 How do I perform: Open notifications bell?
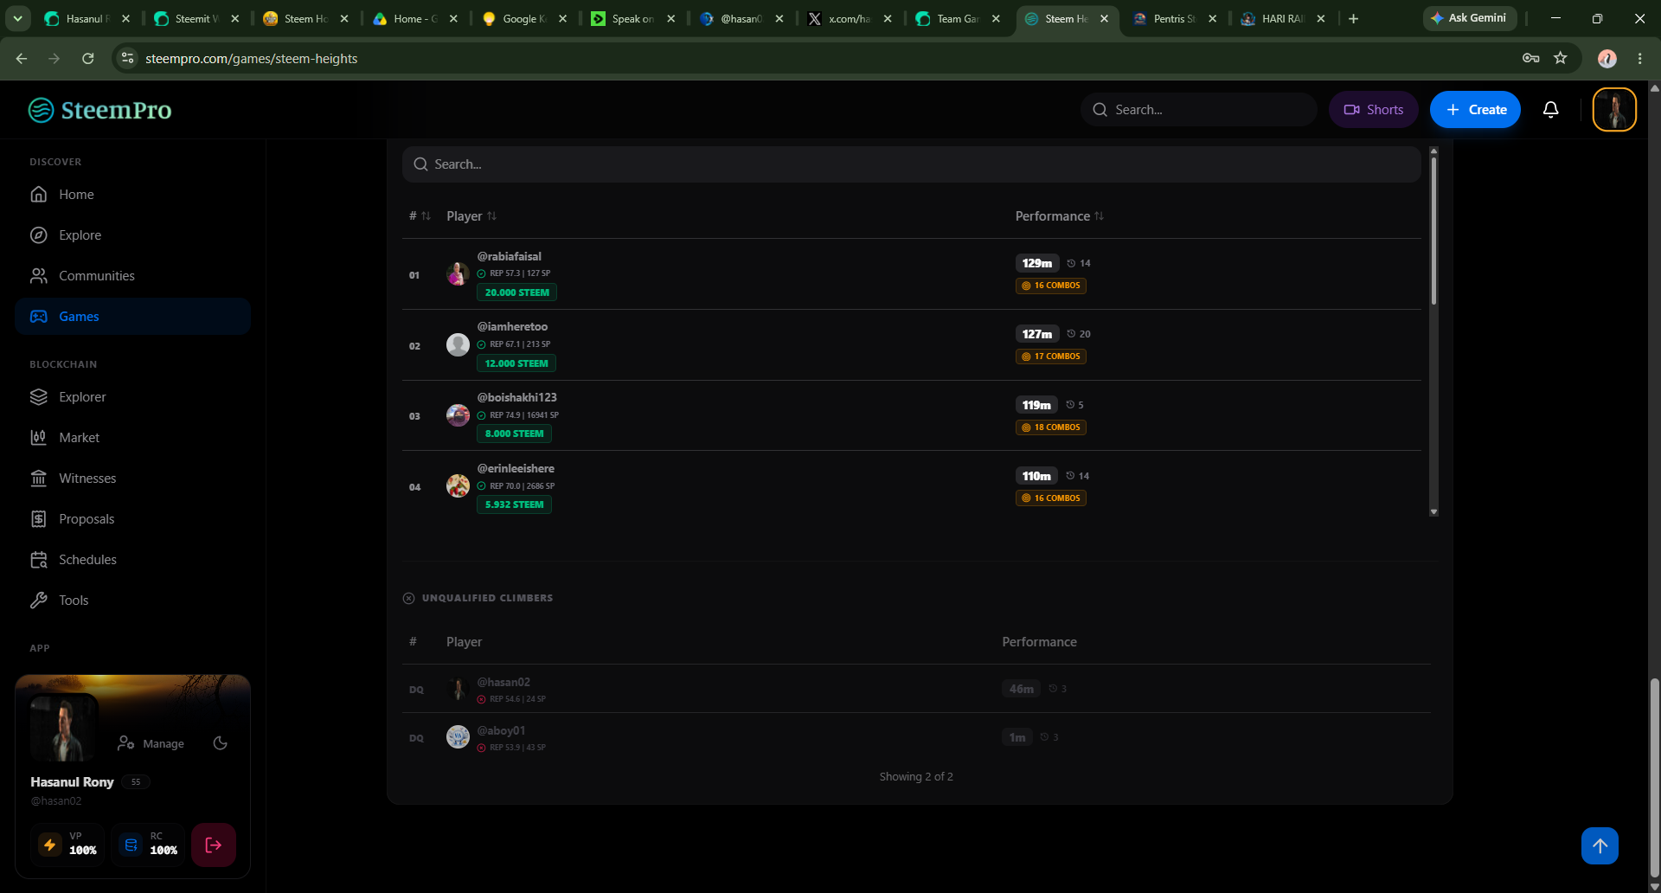click(x=1551, y=110)
